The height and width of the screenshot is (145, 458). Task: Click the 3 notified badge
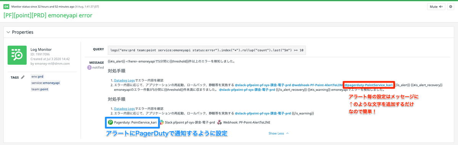(95, 68)
